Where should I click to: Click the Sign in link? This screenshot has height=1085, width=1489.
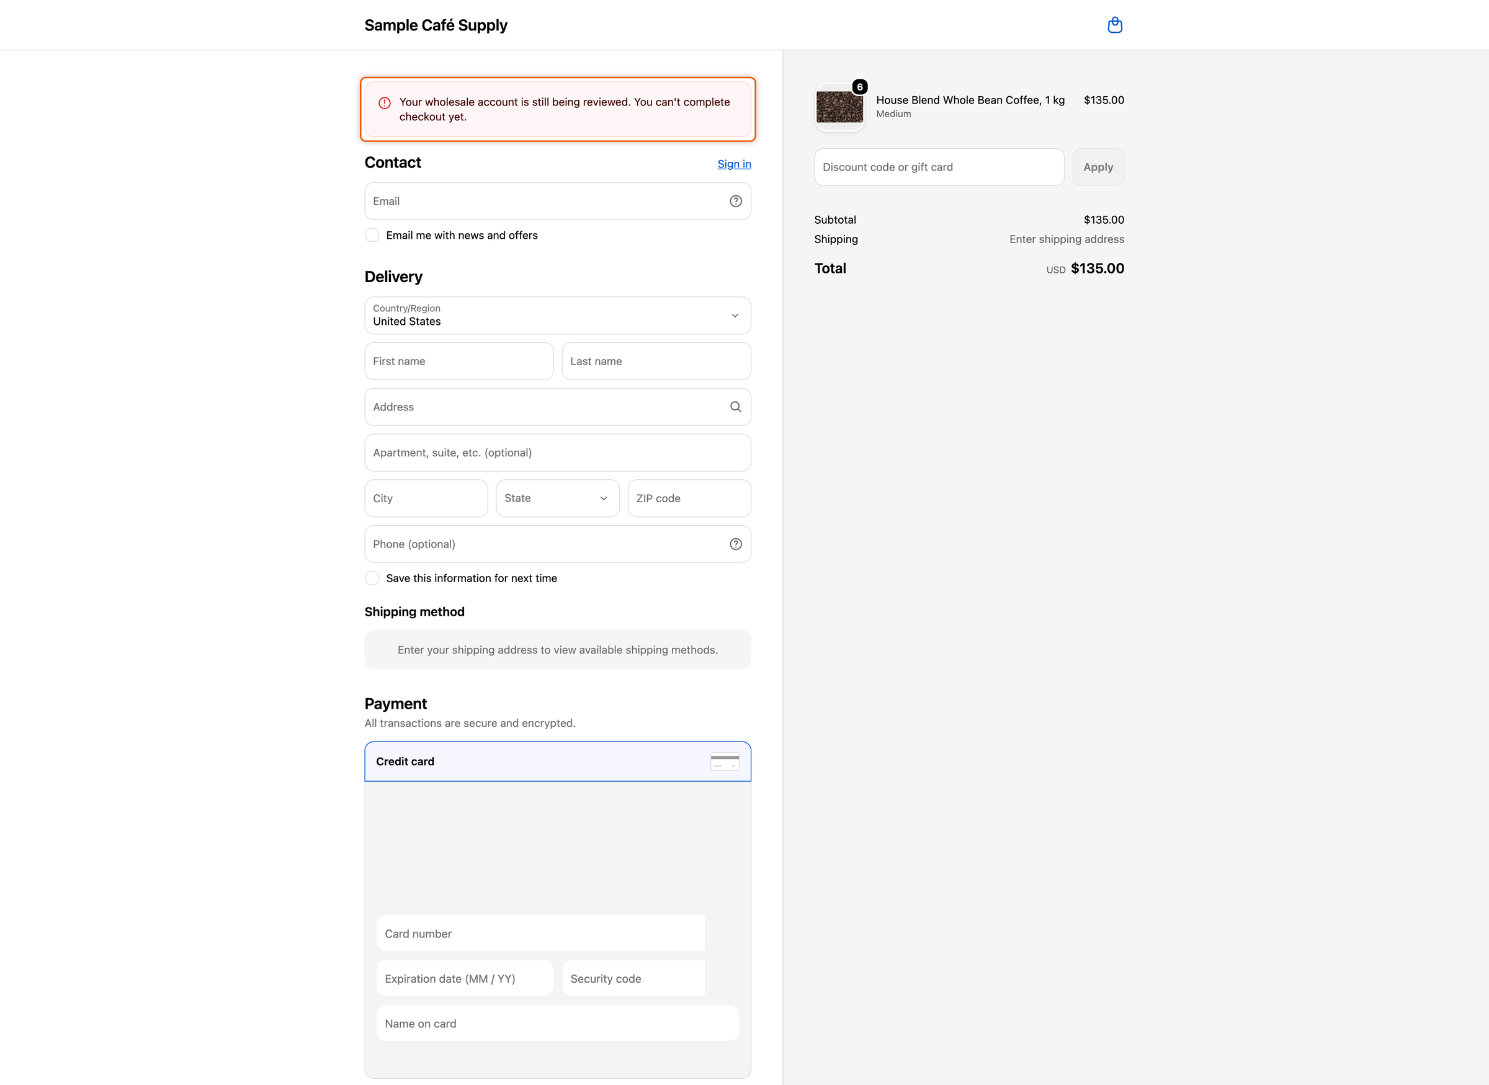click(x=734, y=164)
